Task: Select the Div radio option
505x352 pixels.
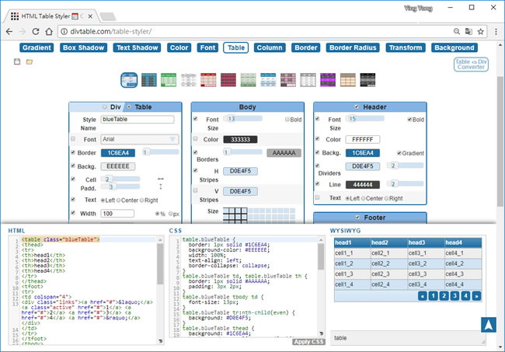Action: pos(106,106)
